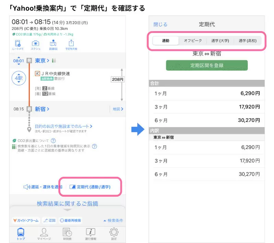Expand 検索条件 search conditions
The width and height of the screenshot is (274, 243).
point(113,220)
